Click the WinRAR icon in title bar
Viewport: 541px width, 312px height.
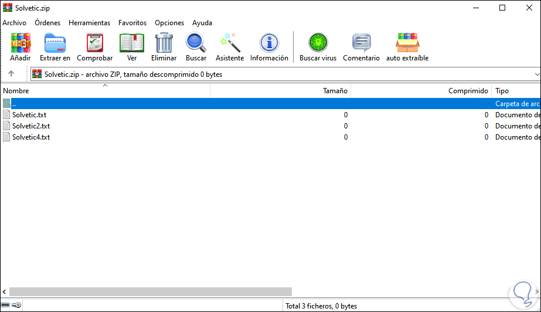click(x=7, y=8)
